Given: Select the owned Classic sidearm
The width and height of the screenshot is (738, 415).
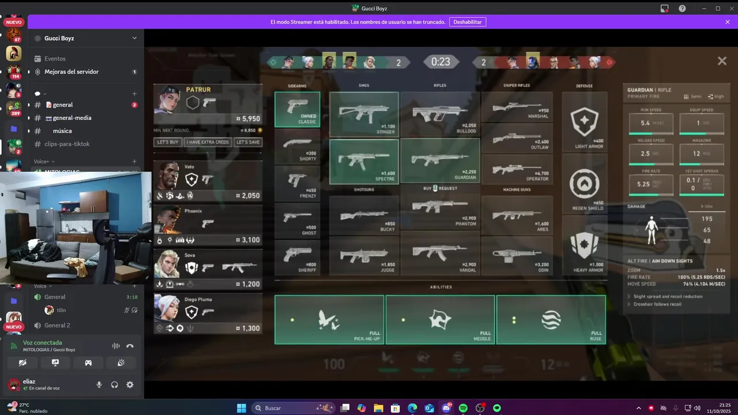Looking at the screenshot, I should click(298, 110).
